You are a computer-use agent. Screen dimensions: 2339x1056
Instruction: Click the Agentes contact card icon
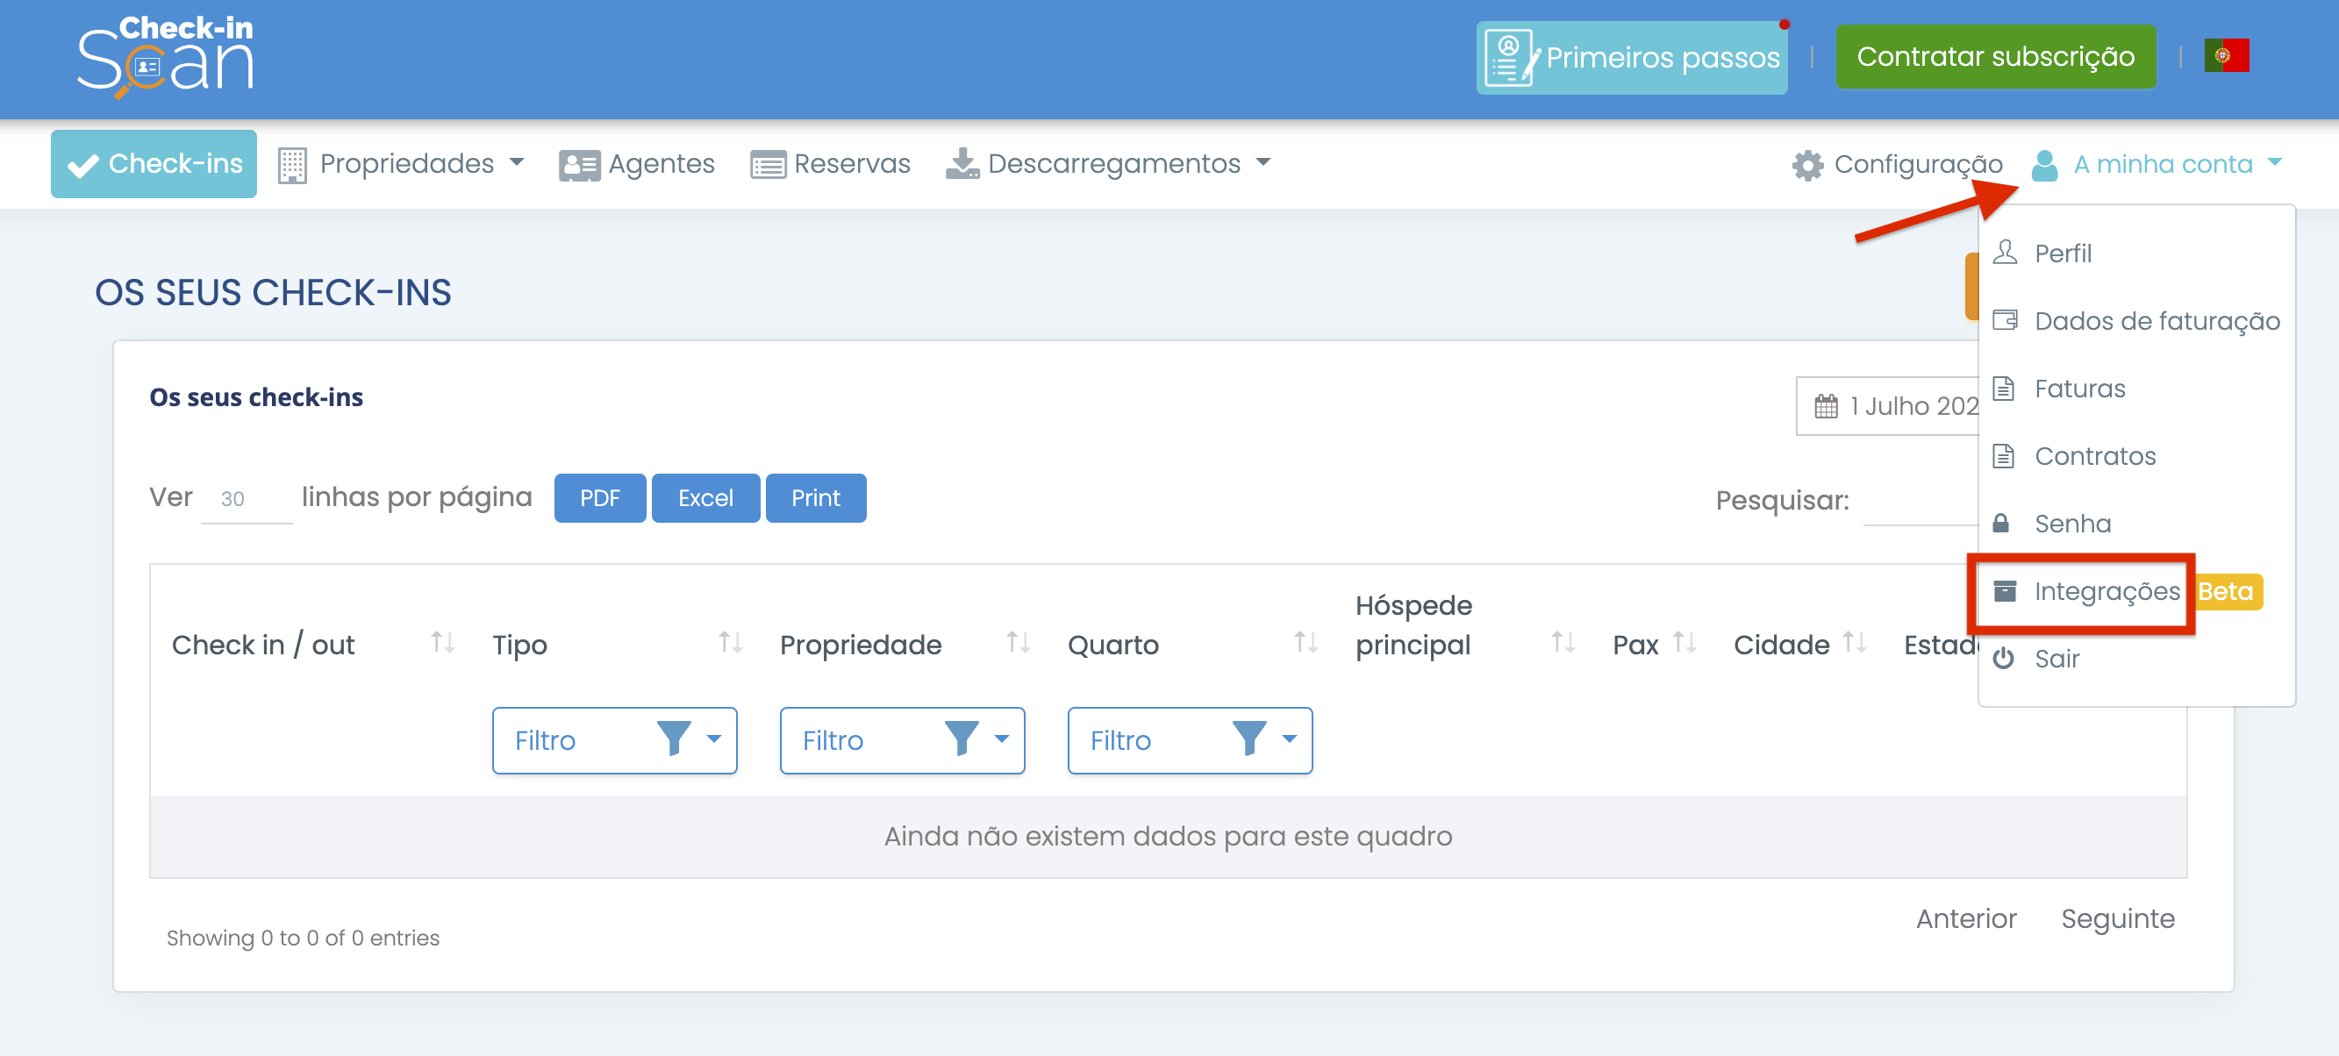[x=578, y=163]
